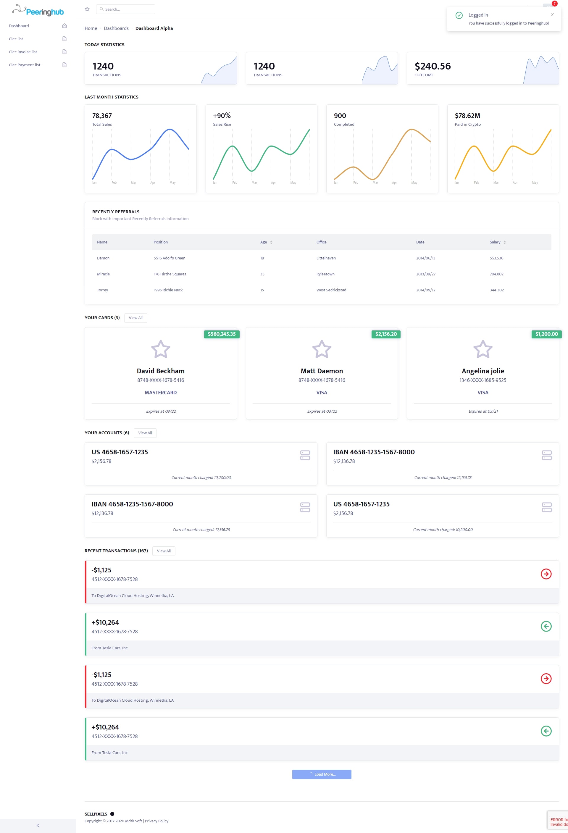Click server icon on first US 4658-1657-1235 account
This screenshot has width=568, height=833.
[305, 455]
